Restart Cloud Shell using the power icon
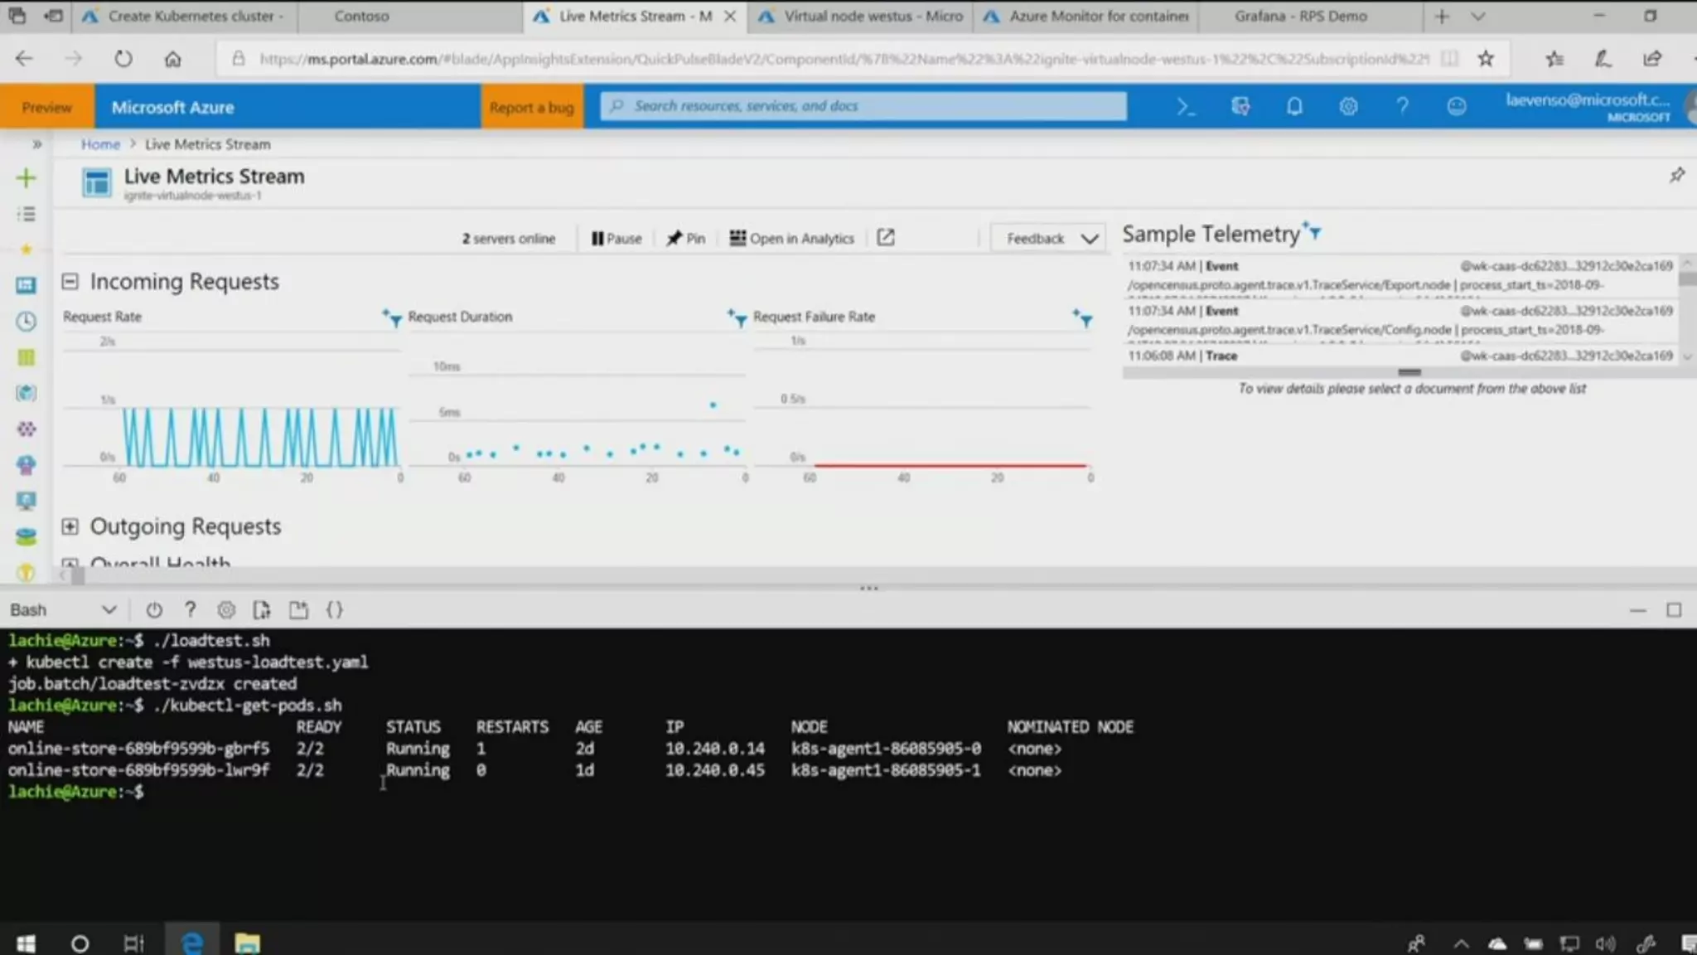The image size is (1697, 955). click(154, 611)
